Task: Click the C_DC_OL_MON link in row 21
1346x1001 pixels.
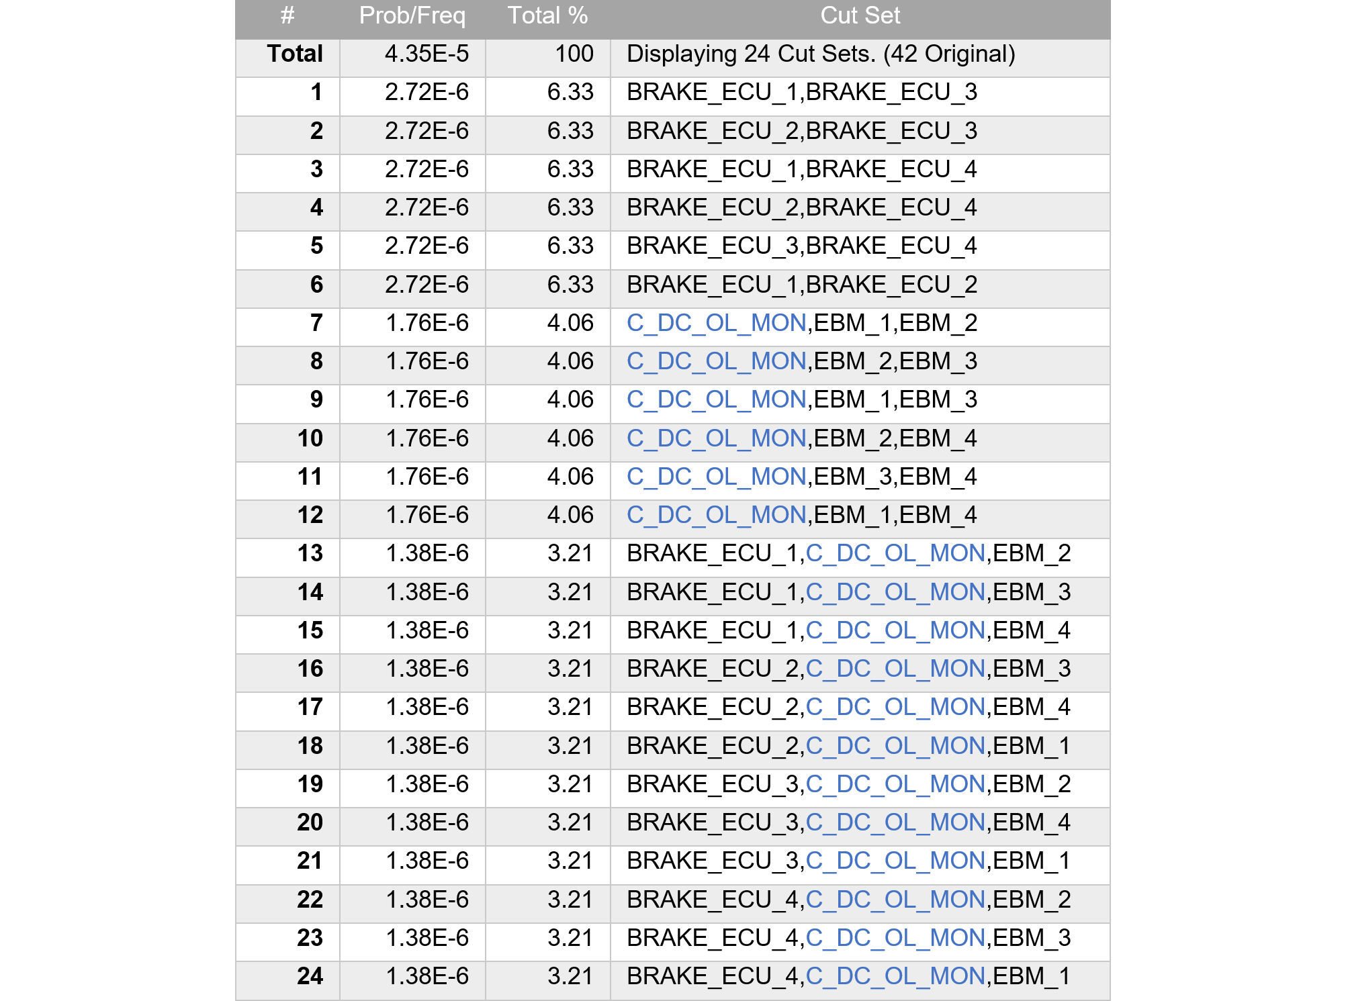Action: [895, 861]
